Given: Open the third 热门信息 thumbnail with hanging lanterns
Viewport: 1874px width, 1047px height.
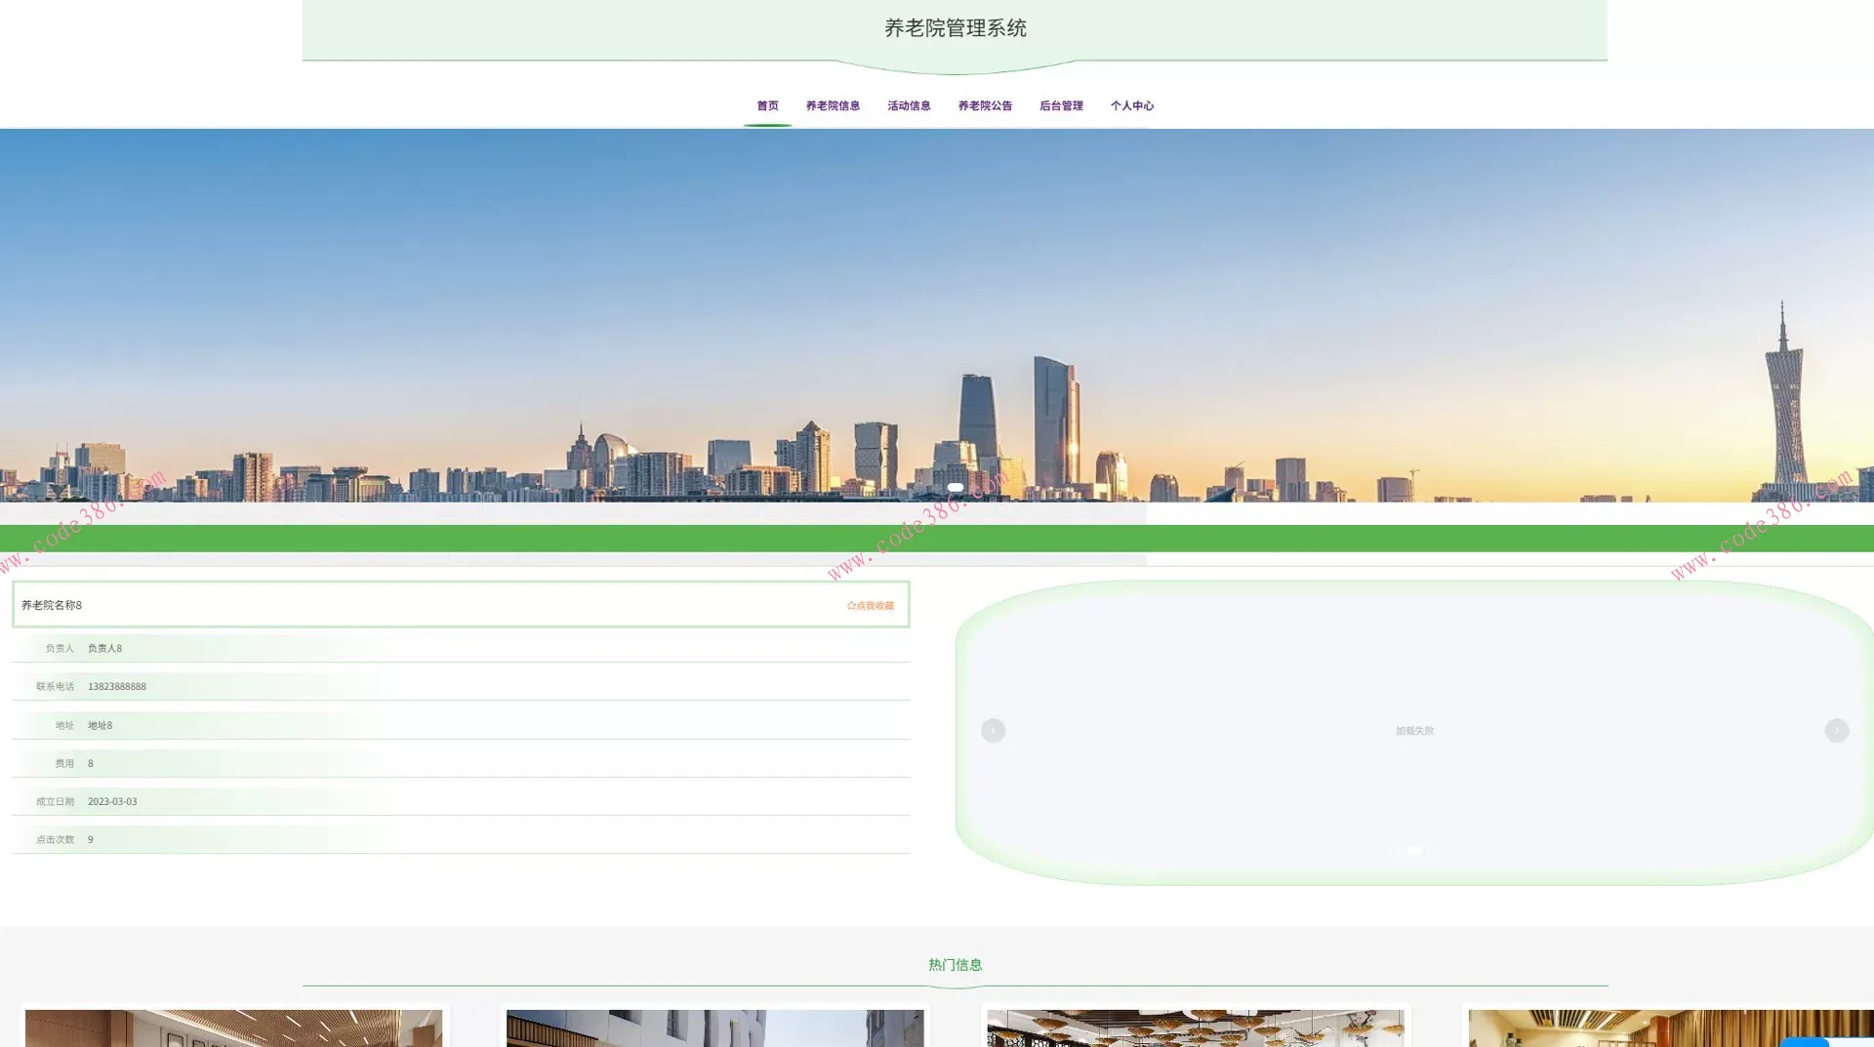Looking at the screenshot, I should [1196, 1028].
